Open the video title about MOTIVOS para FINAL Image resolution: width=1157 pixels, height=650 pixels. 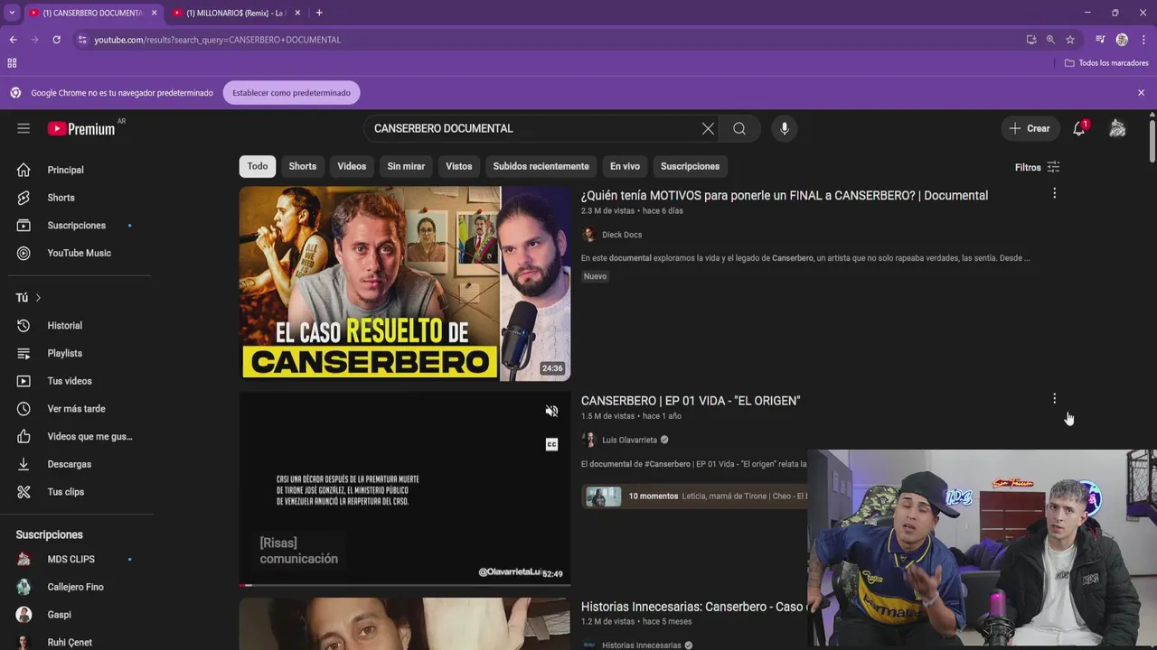[785, 195]
